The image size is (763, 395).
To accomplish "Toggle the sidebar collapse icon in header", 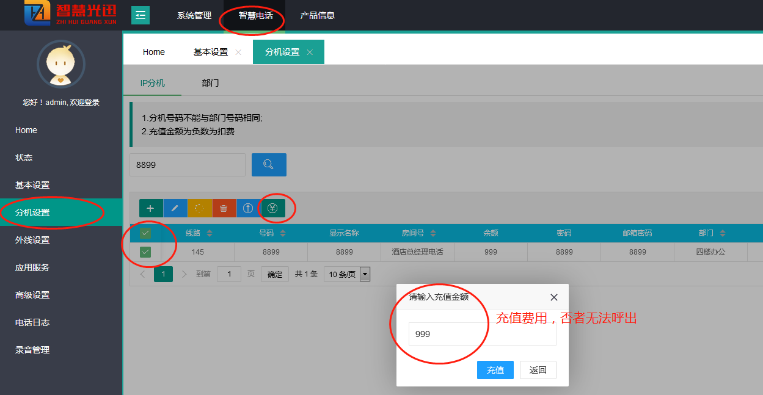I will tap(141, 15).
